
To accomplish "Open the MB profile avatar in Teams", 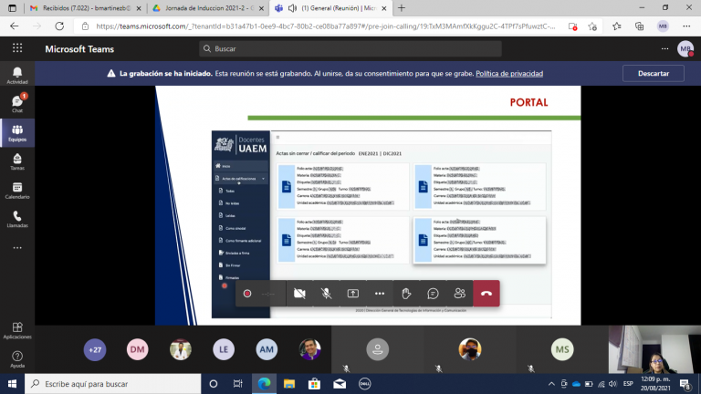I will click(685, 48).
